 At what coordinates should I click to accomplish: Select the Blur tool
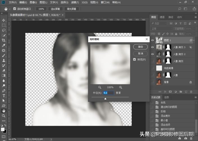point(4,80)
